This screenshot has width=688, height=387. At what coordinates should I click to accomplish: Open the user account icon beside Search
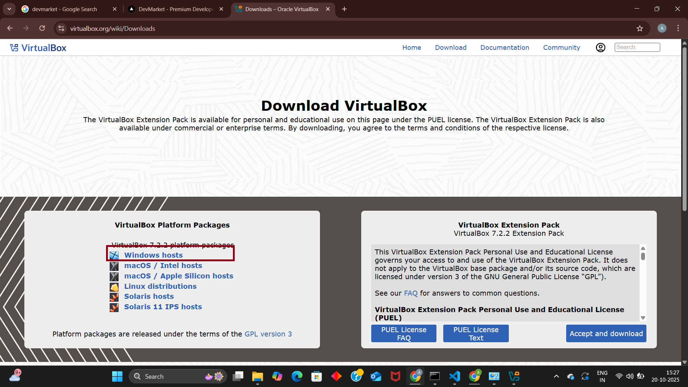point(600,47)
